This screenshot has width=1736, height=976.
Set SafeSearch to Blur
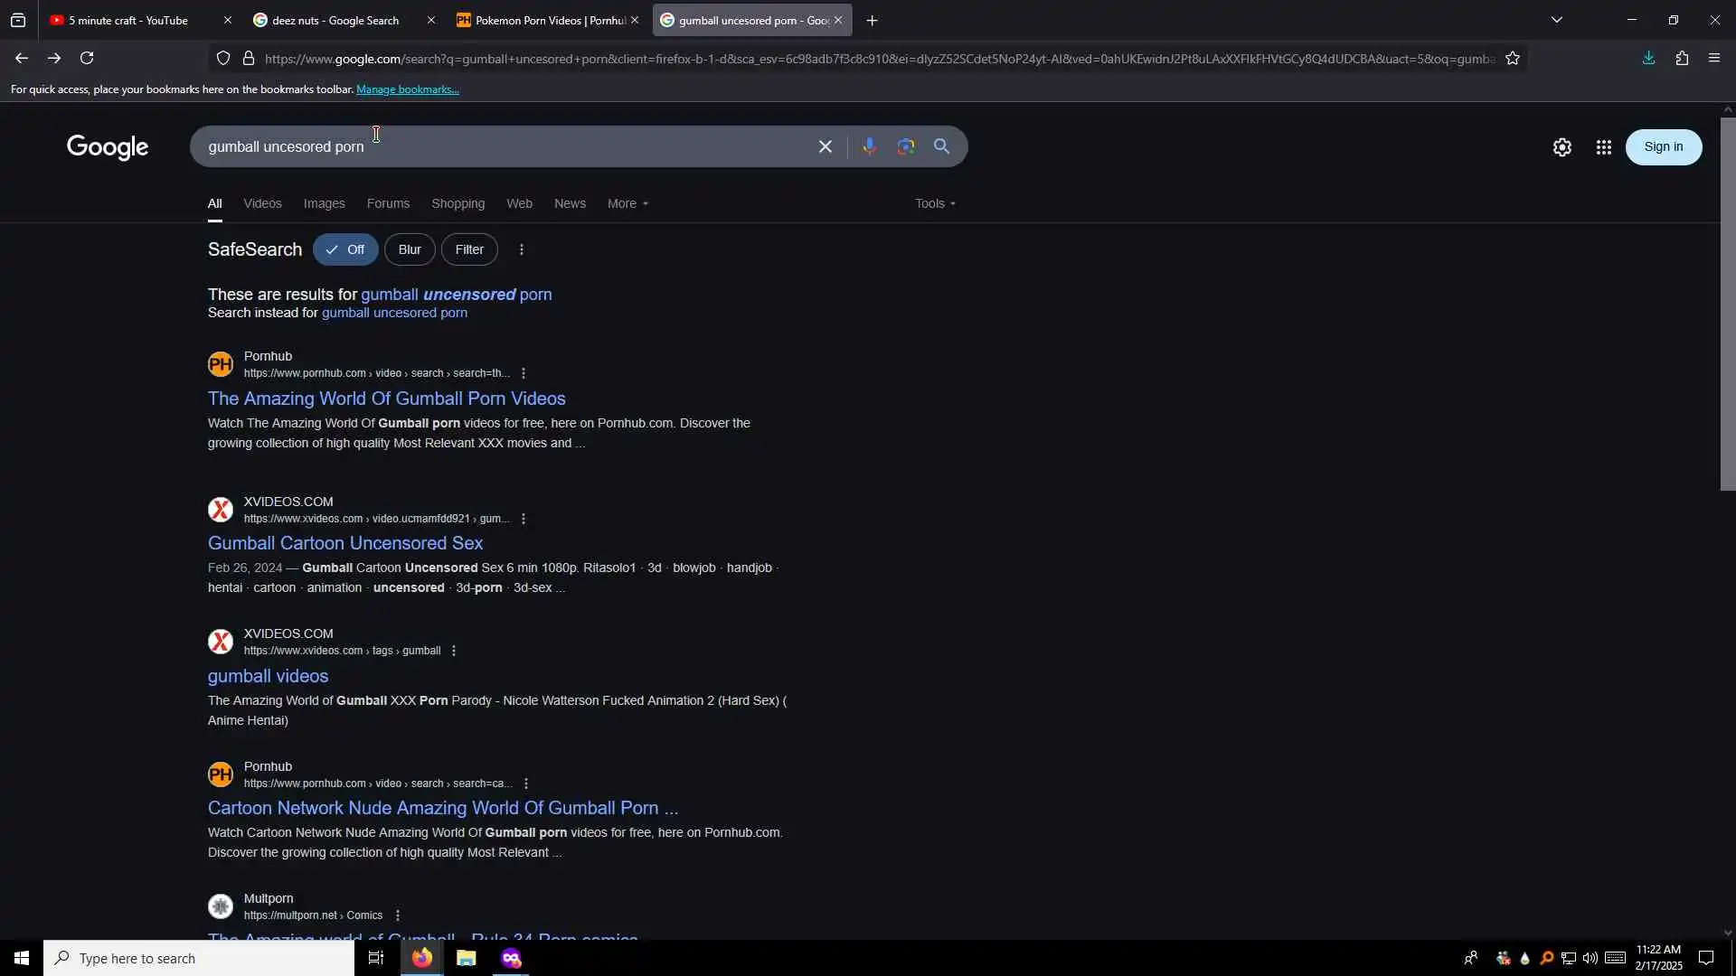(410, 249)
